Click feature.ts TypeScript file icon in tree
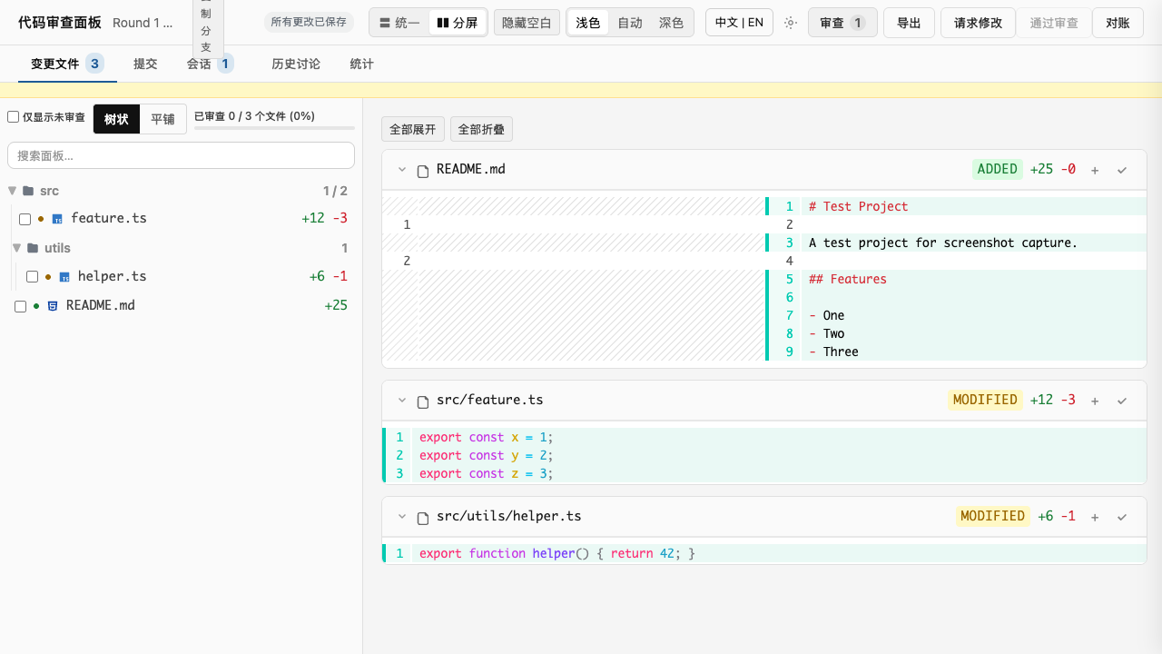Viewport: 1162px width, 654px height. (57, 219)
